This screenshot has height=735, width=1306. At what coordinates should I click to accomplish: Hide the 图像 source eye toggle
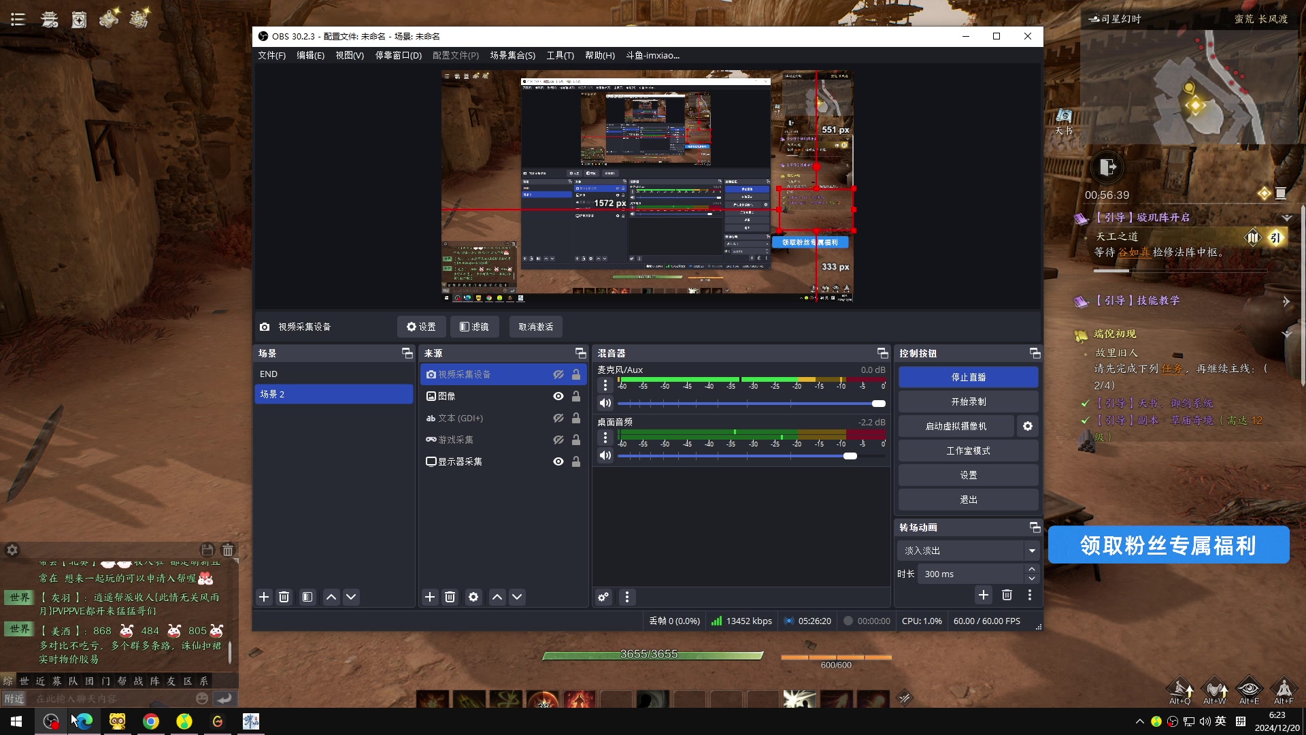pos(558,396)
